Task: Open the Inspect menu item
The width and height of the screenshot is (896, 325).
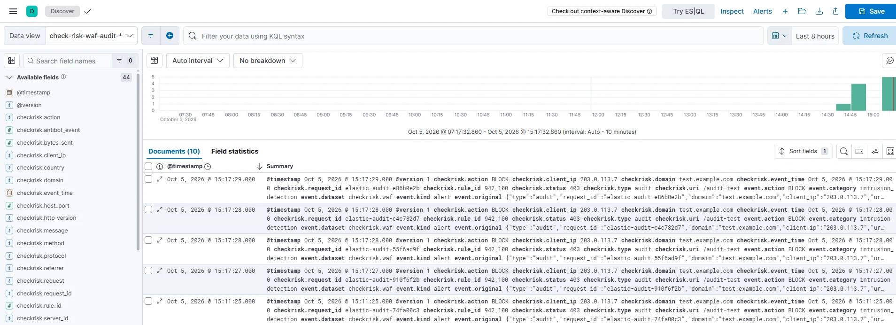Action: point(732,11)
